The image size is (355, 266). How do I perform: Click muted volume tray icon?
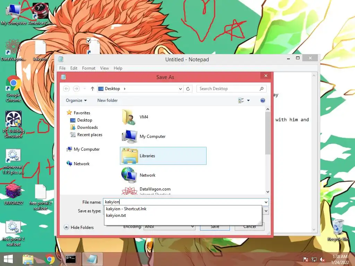coord(322,259)
